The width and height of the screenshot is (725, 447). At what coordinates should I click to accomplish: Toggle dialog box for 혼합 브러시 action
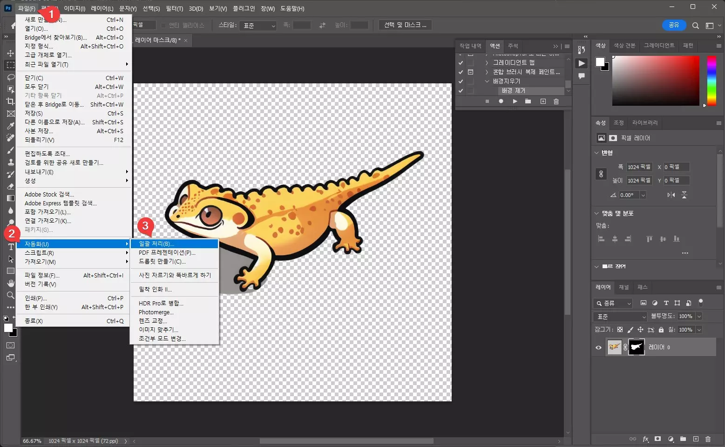click(x=470, y=72)
